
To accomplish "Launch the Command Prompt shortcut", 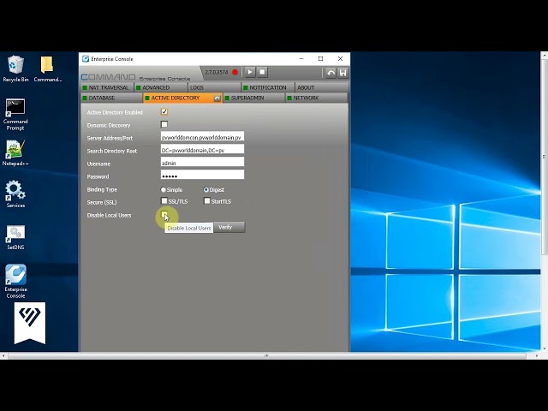I will click(x=15, y=115).
